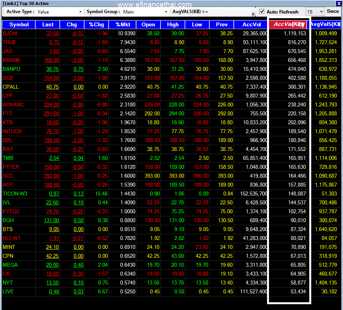
Task: Sort by the Symbol column header
Action: [19, 24]
